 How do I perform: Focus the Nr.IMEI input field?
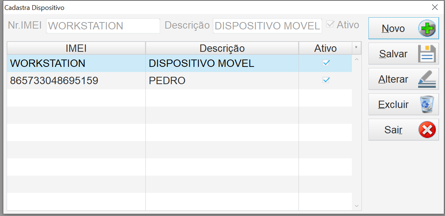click(103, 26)
